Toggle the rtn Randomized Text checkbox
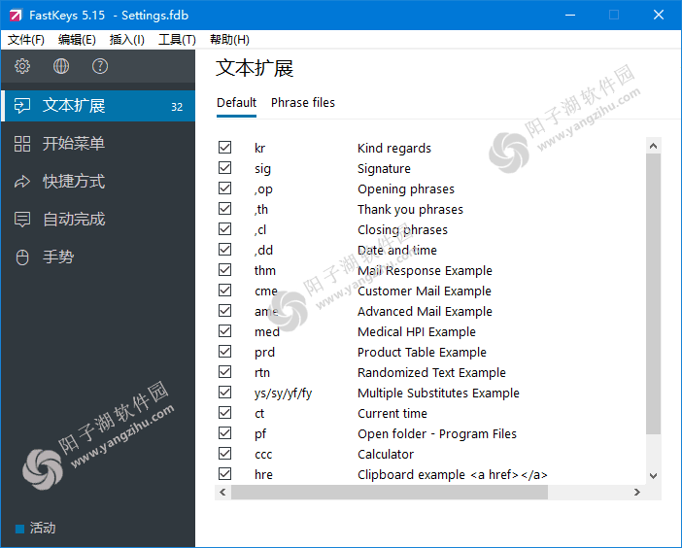The width and height of the screenshot is (682, 548). click(224, 372)
